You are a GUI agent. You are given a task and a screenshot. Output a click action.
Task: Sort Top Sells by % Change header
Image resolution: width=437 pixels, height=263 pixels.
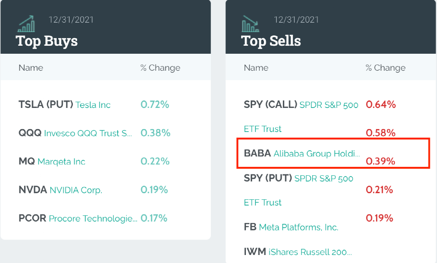(x=385, y=68)
